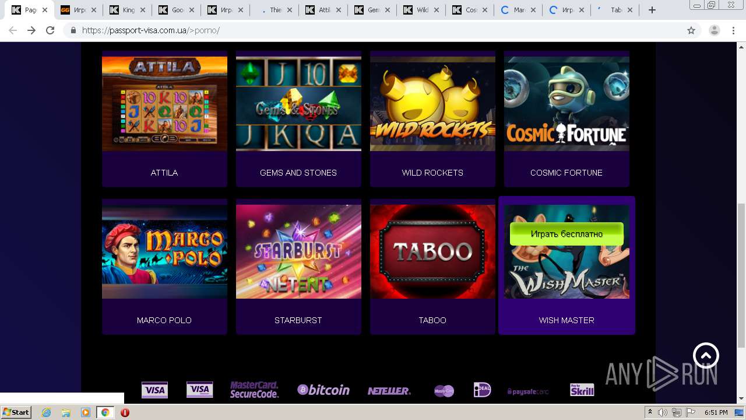Click the paysafecard payment logo
746x420 pixels.
coord(528,391)
